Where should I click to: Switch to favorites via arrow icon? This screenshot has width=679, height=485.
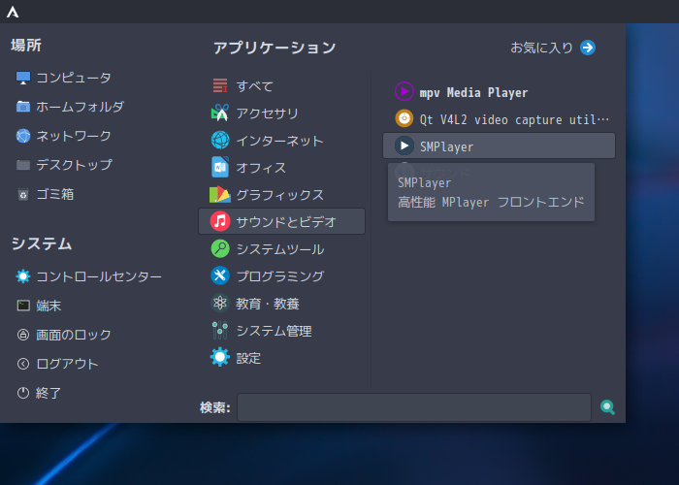click(588, 48)
